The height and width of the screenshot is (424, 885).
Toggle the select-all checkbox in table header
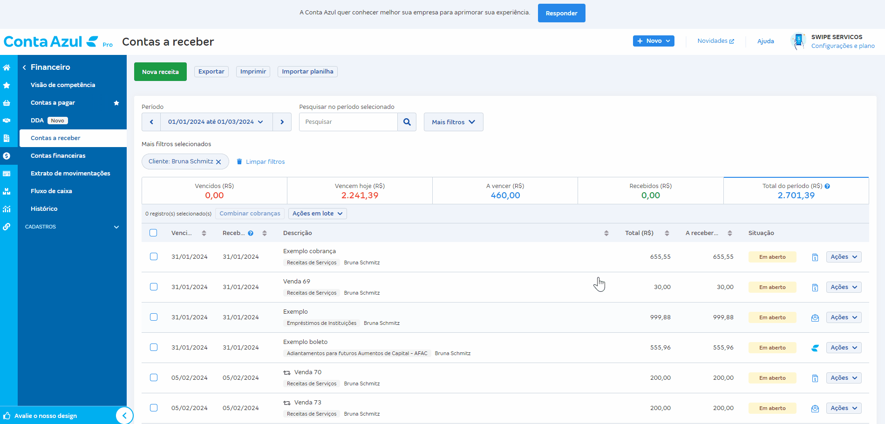153,233
